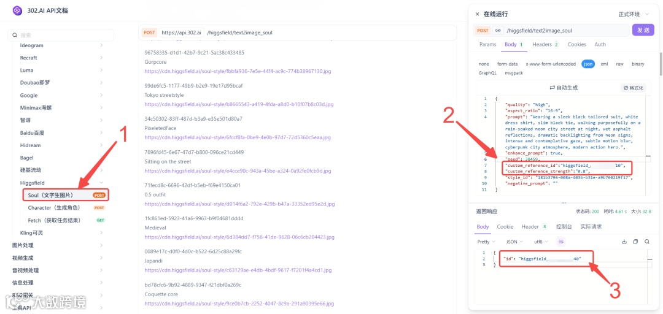Switch to the request Body tab
663x314 pixels.
pos(514,44)
